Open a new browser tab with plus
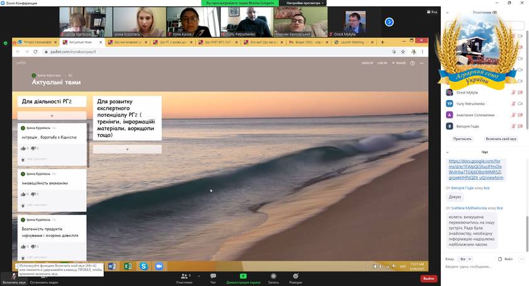 click(x=382, y=42)
